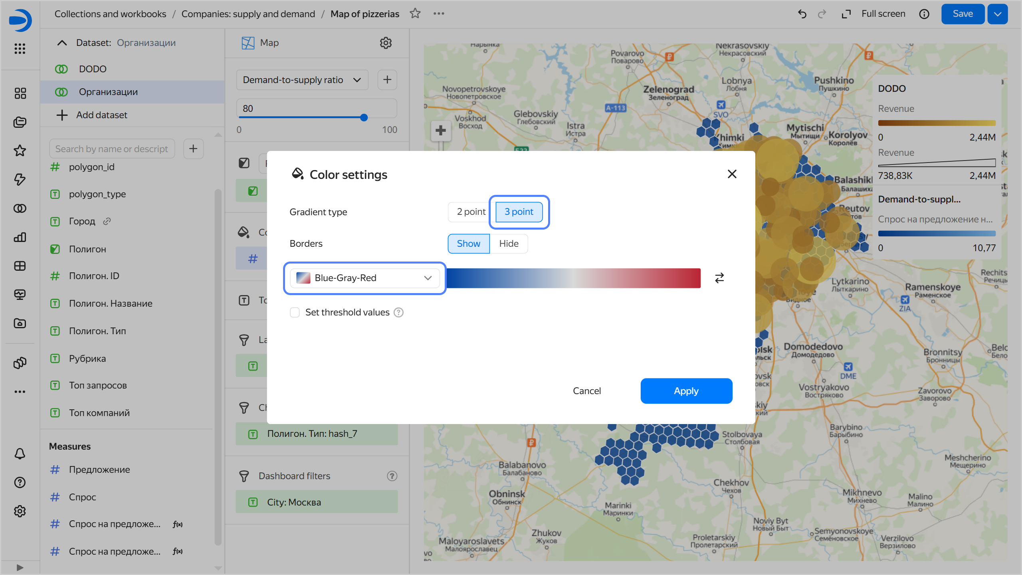Enable Set threshold values checkbox

coord(295,312)
